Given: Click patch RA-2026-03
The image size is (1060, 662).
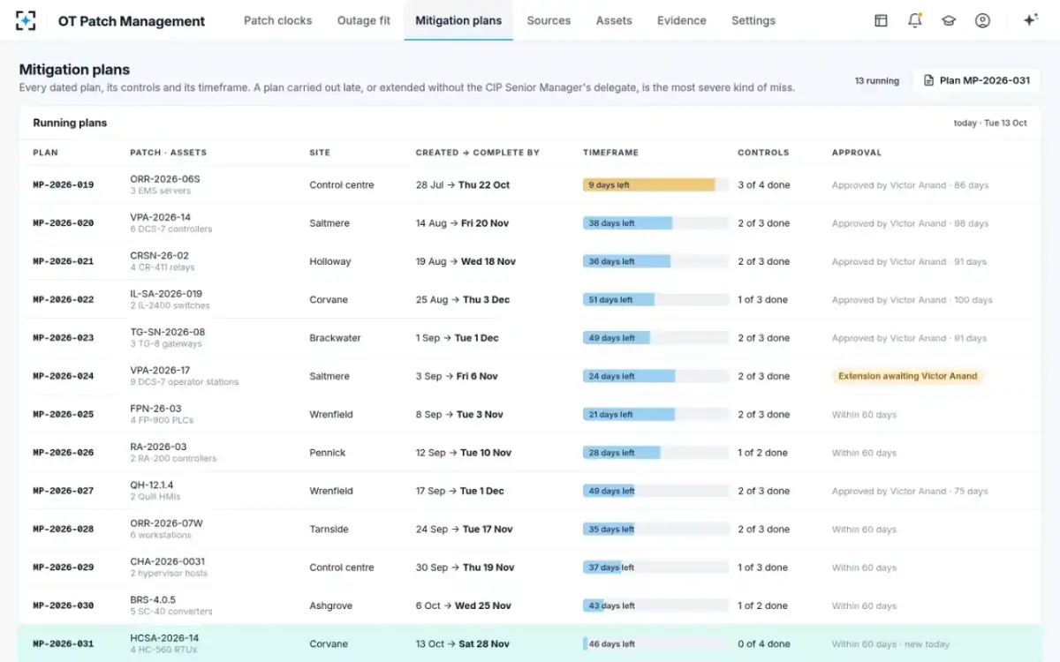Looking at the screenshot, I should (158, 447).
